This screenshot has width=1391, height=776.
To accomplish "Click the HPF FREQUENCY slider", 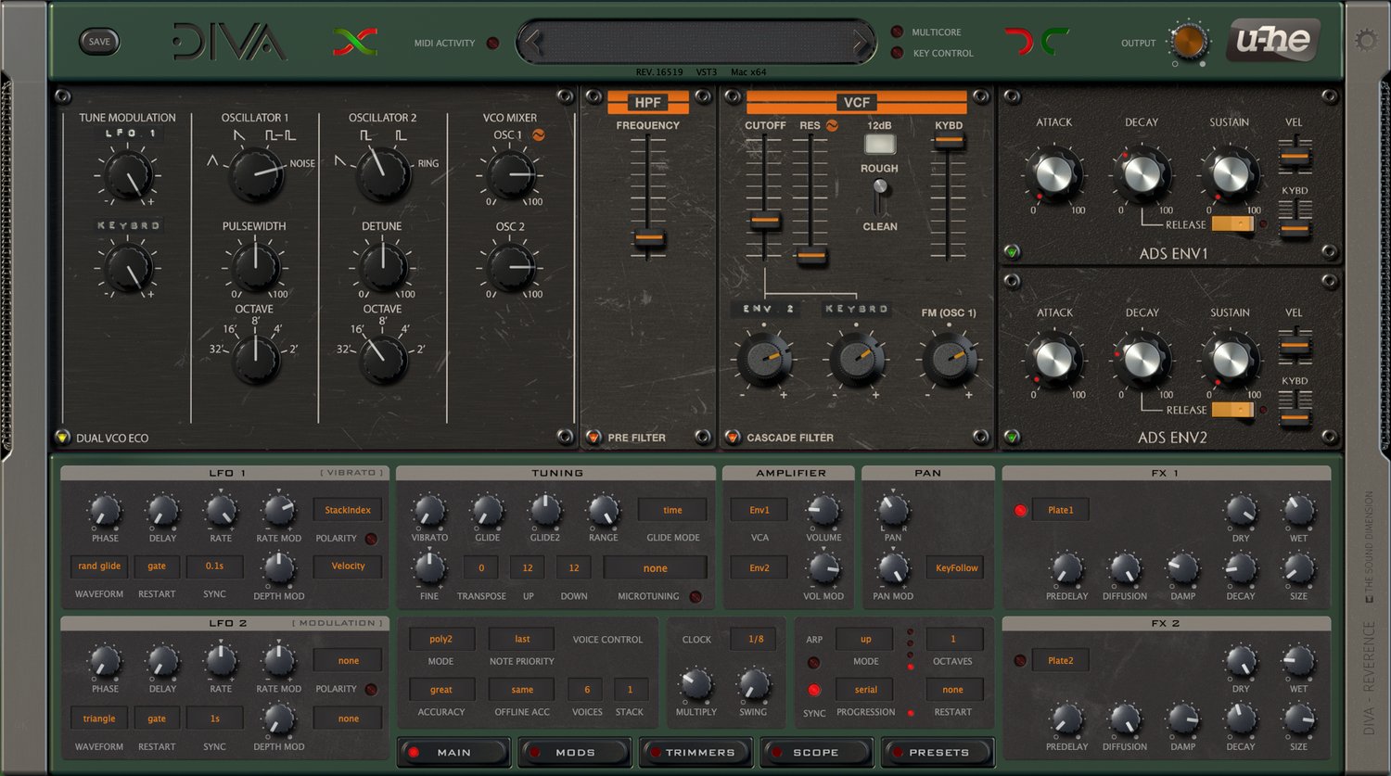I will coord(648,238).
